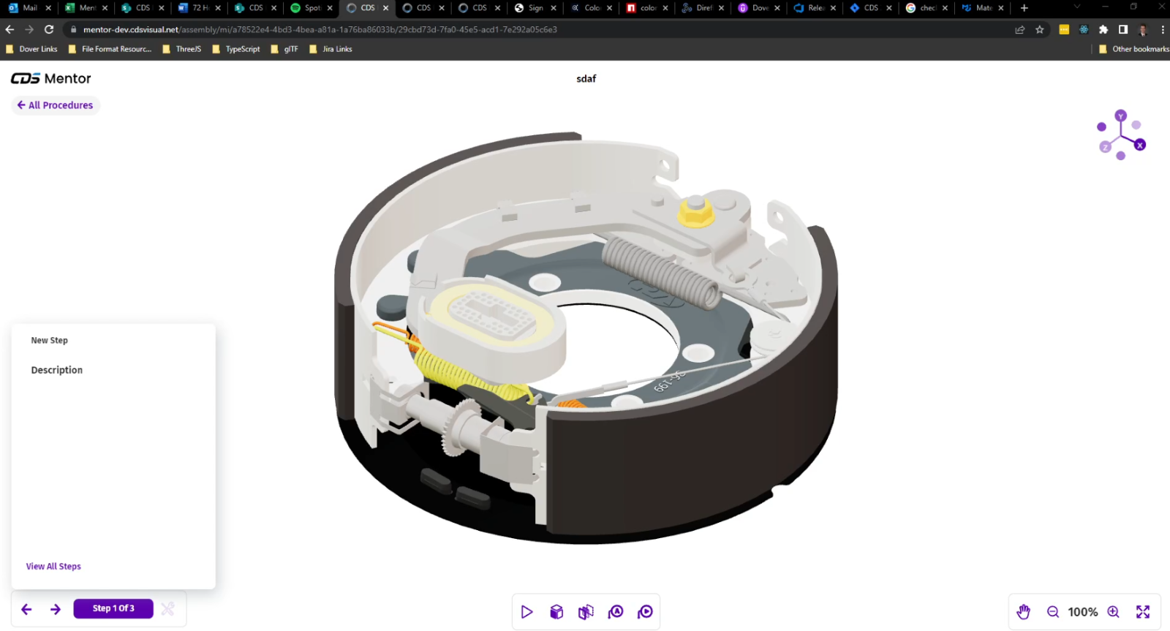The width and height of the screenshot is (1170, 631).
Task: Click the exploded parts view icon
Action: 586,612
